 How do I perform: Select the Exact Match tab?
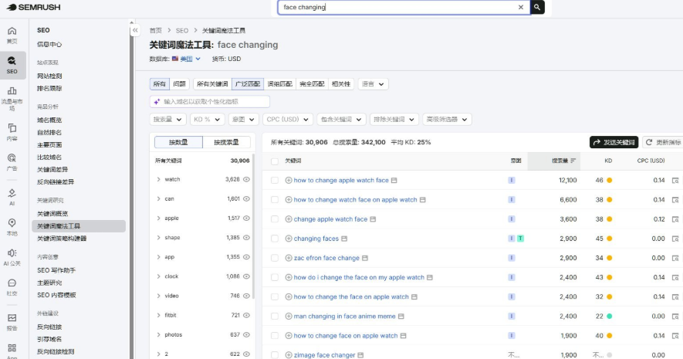click(x=312, y=84)
